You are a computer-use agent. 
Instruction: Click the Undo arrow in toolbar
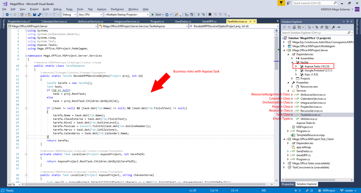coord(46,15)
